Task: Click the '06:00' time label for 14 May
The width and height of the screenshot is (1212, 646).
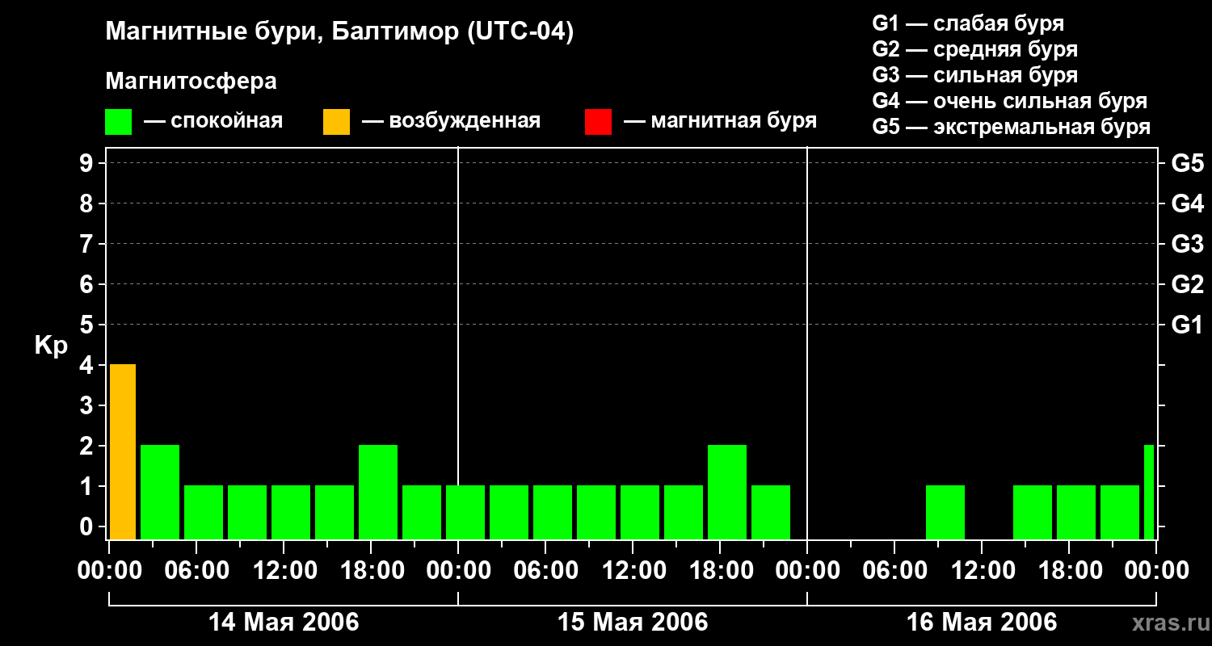Action: 196,571
